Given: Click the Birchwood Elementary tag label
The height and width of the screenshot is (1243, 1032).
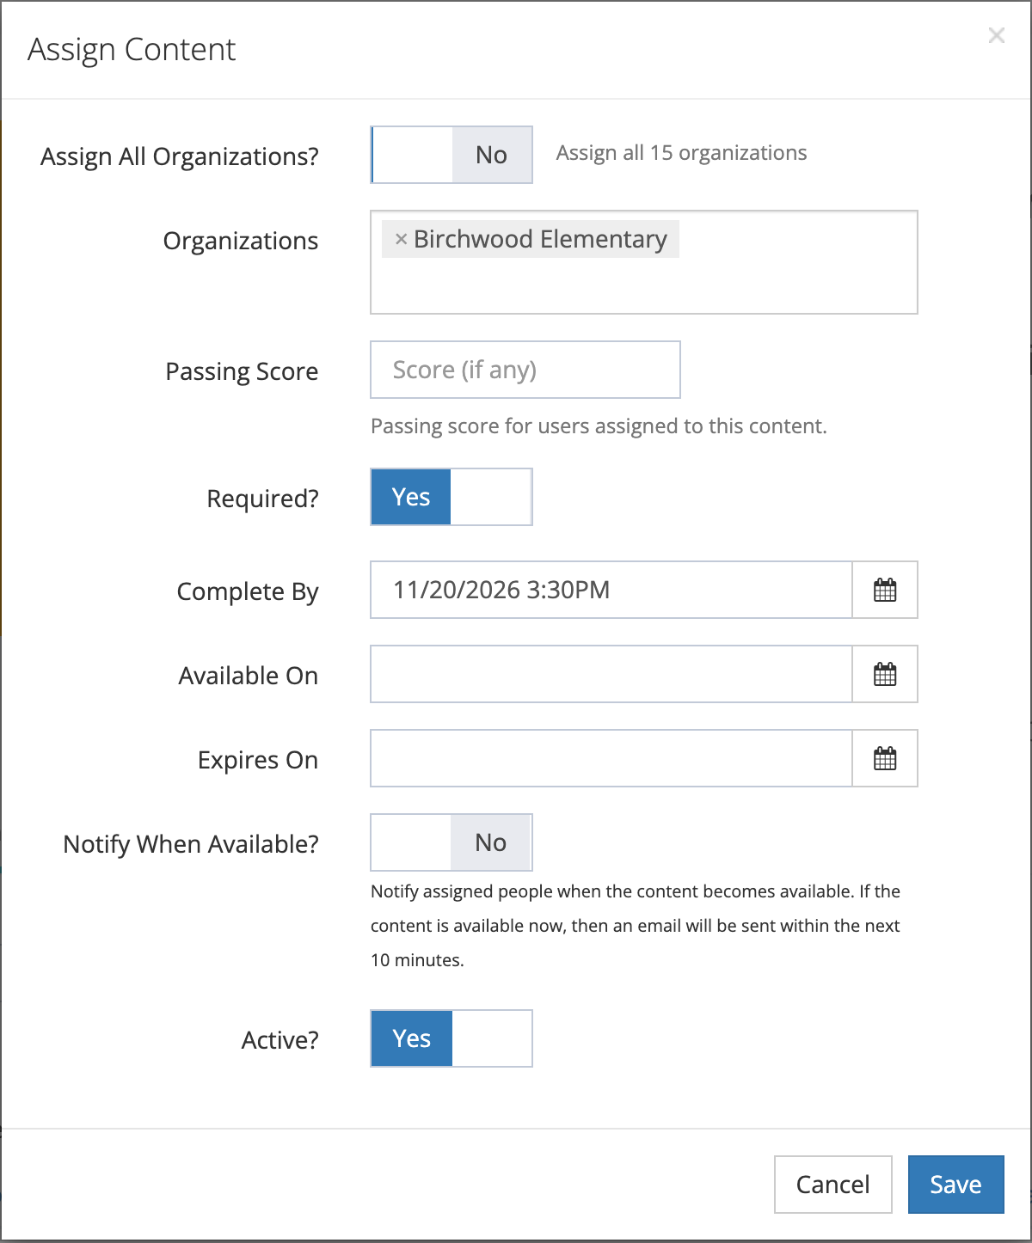Looking at the screenshot, I should 540,239.
